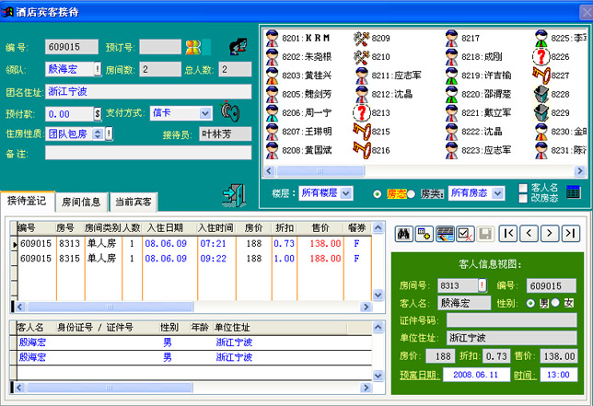Select room 8226 question mark icon
The height and width of the screenshot is (406, 593).
click(x=543, y=56)
